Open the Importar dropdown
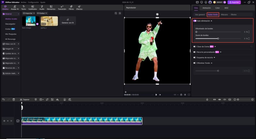 [29, 13]
